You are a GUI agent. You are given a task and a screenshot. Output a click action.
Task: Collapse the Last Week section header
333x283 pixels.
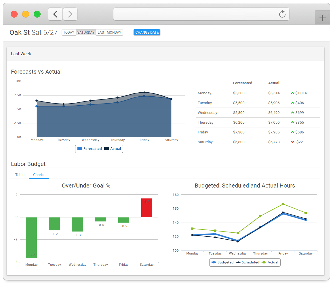(x=21, y=53)
